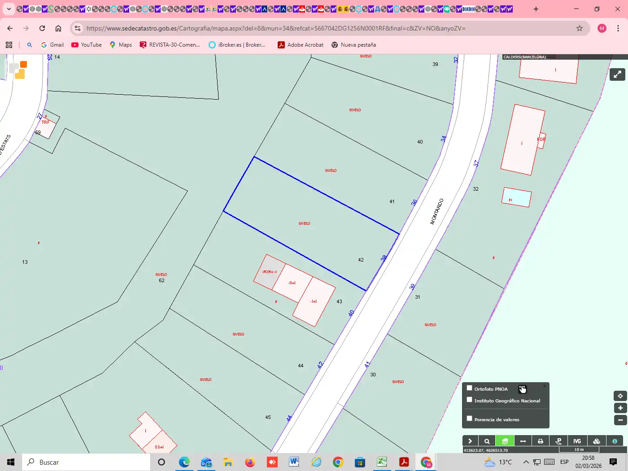
Task: Click the bookmarks bar search magnifier
Action: 30,45
